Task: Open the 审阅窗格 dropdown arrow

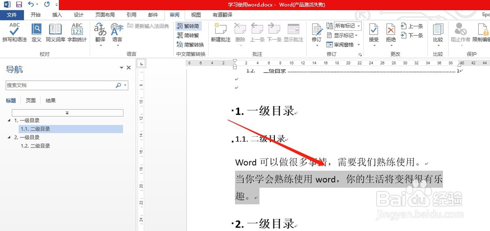Action: [358, 45]
